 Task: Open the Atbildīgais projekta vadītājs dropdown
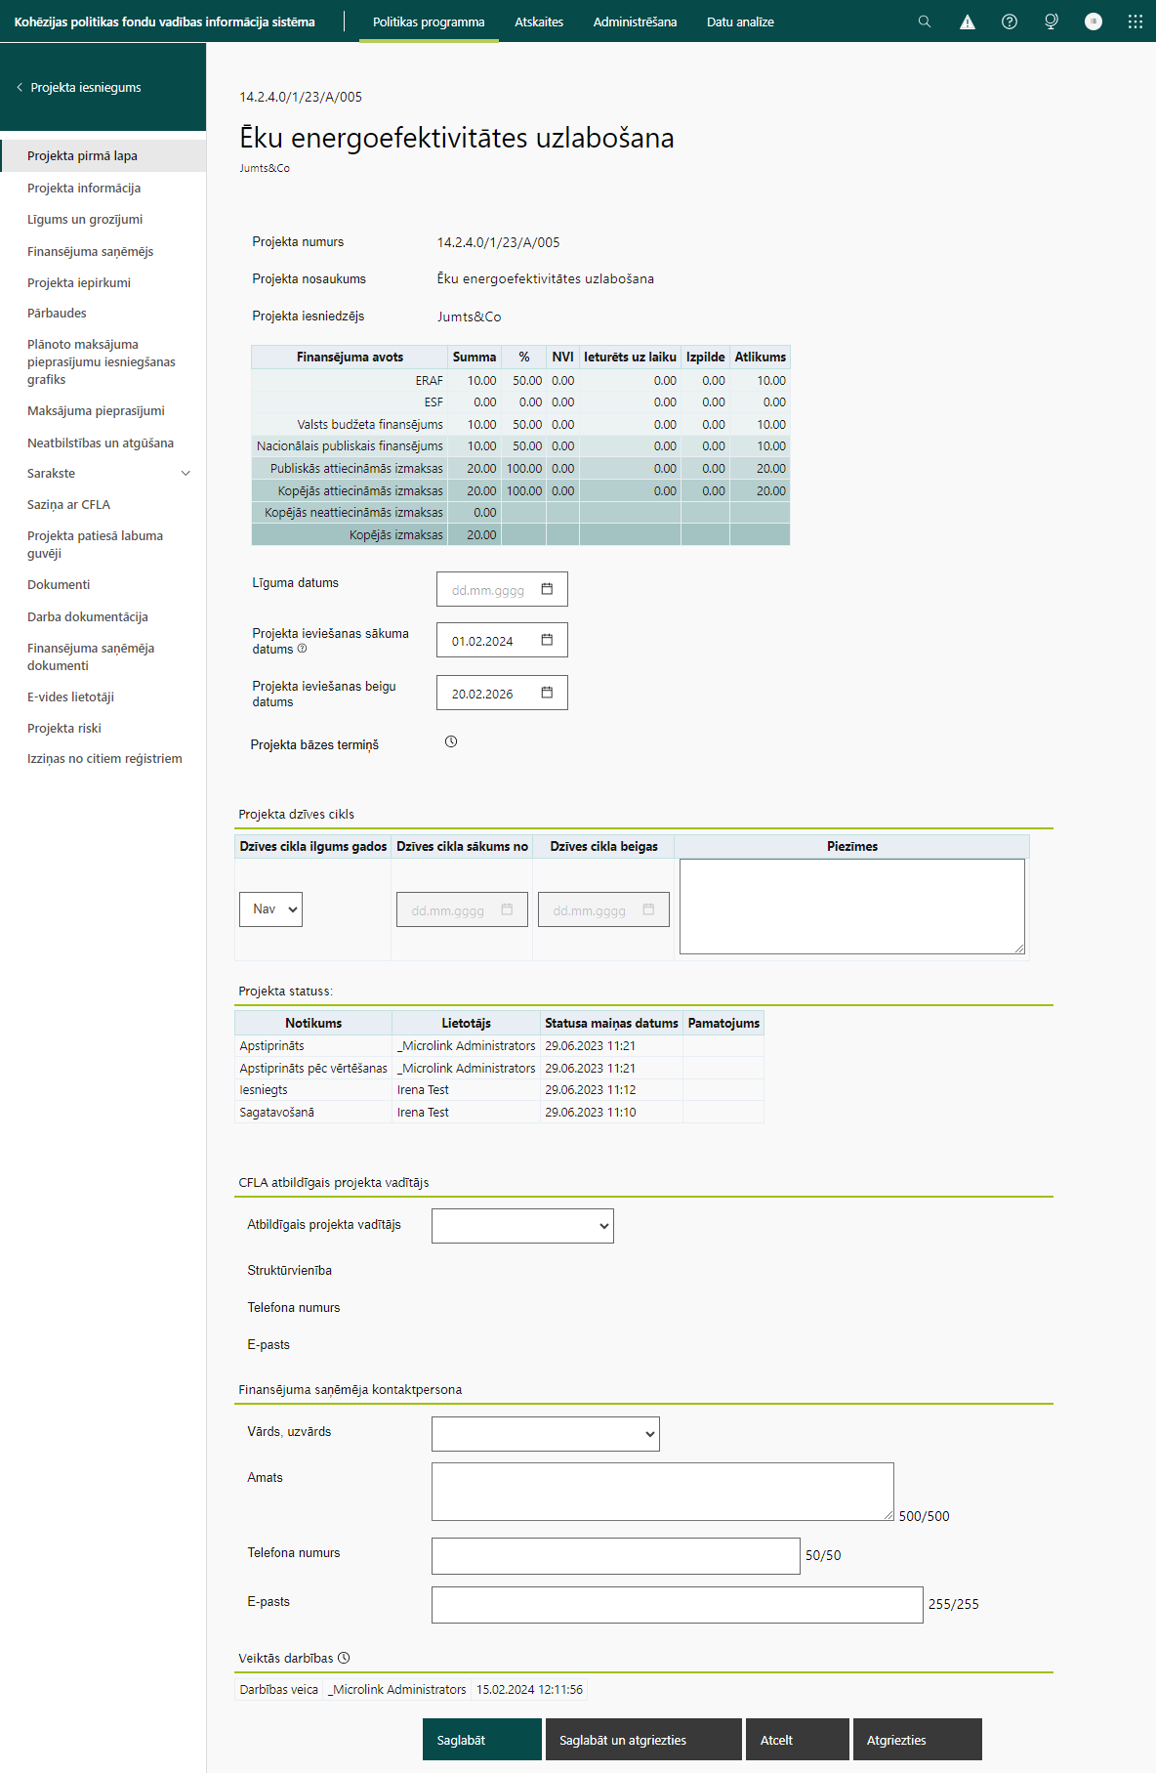pos(522,1226)
